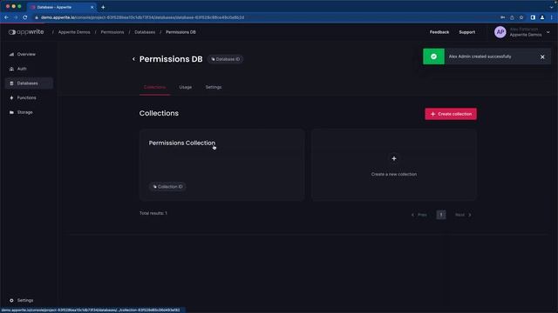Click the Next pagination button
Image resolution: width=558 pixels, height=313 pixels.
[463, 215]
